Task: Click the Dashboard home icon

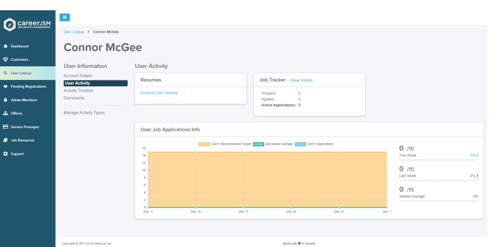Action: (x=5, y=46)
